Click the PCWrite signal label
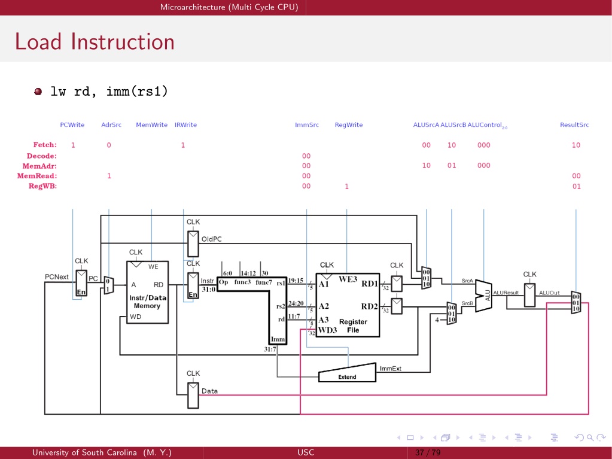The width and height of the screenshot is (612, 459). point(72,125)
